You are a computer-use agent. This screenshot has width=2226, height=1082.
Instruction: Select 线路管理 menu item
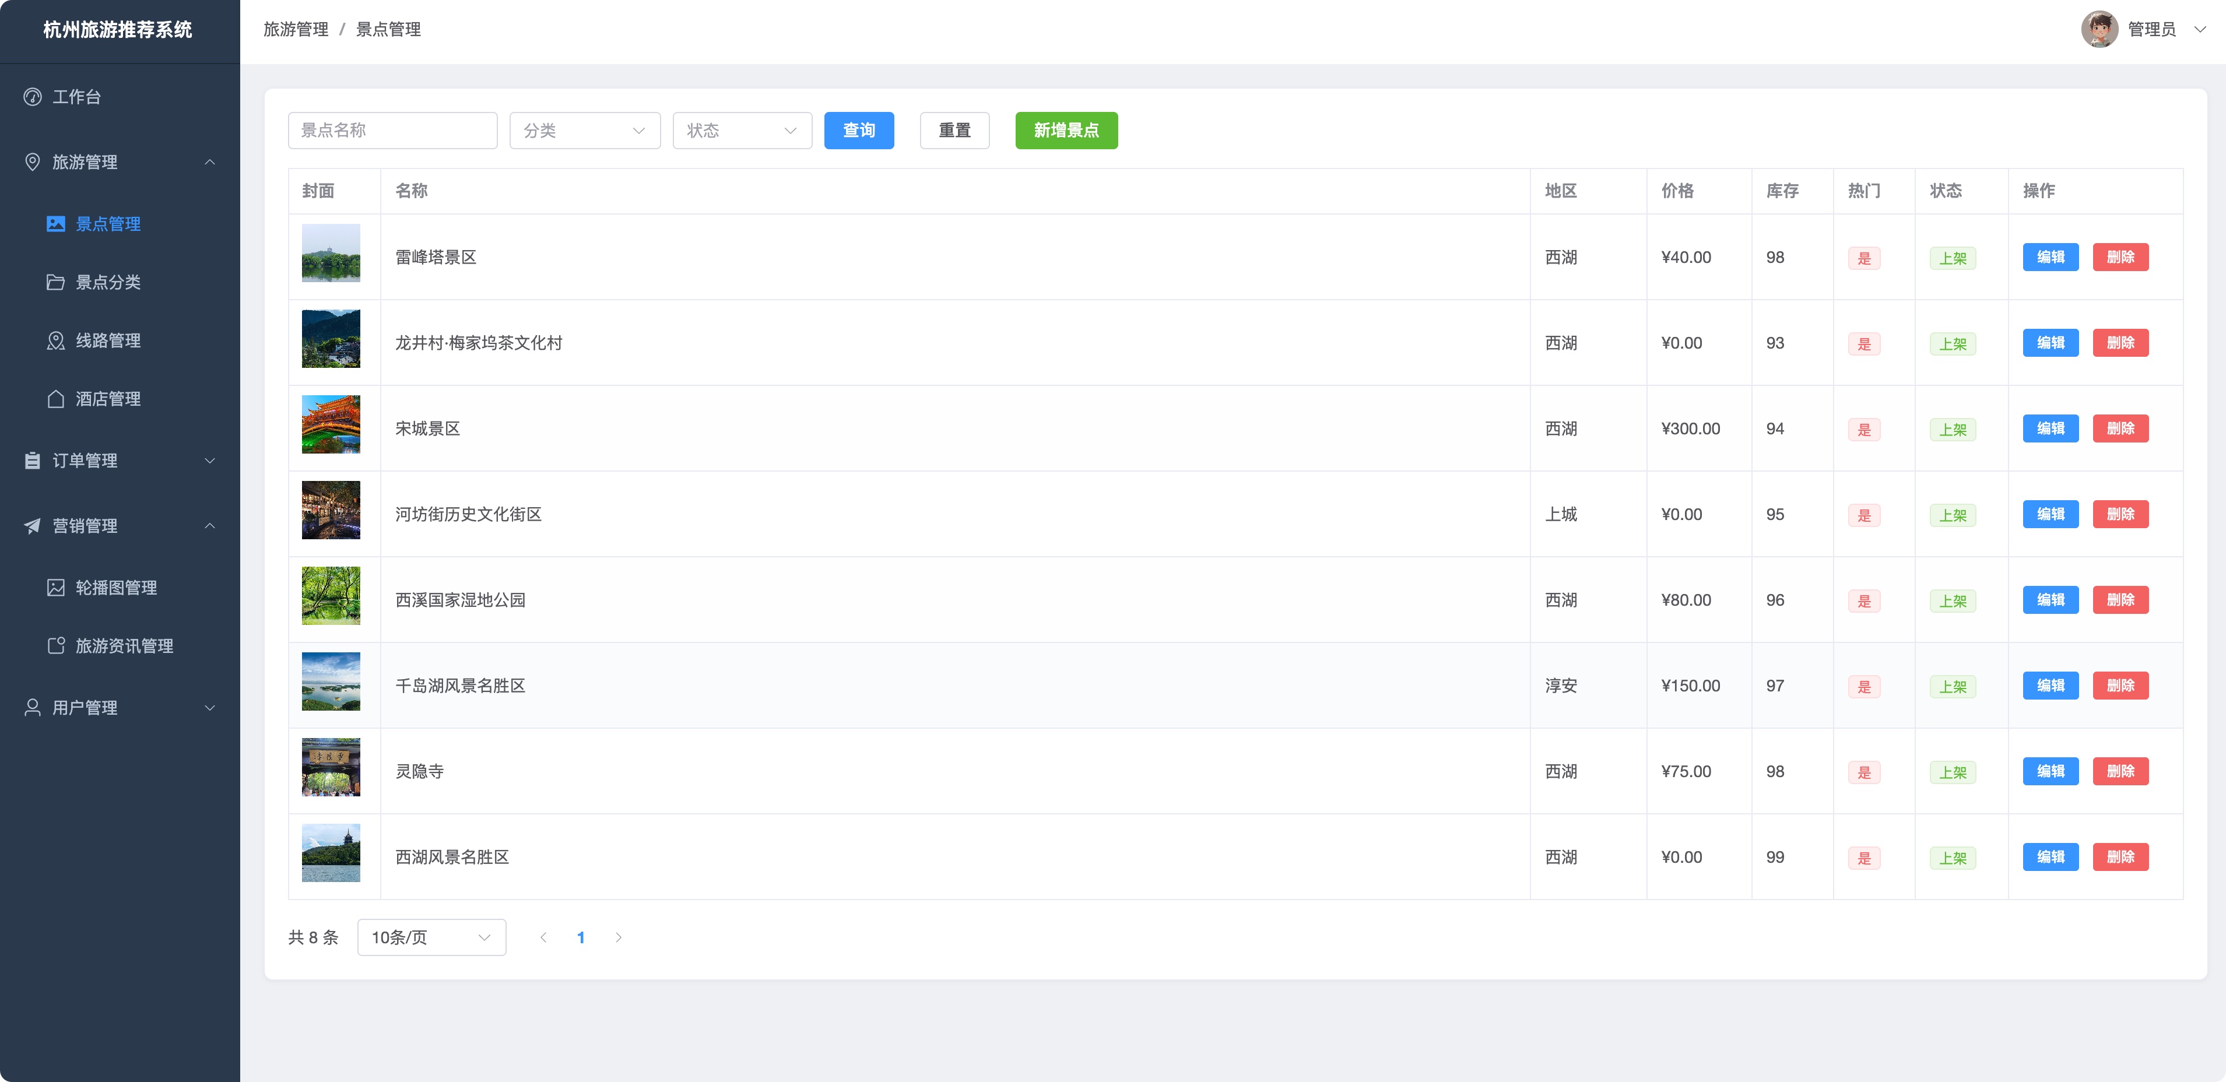coord(120,340)
